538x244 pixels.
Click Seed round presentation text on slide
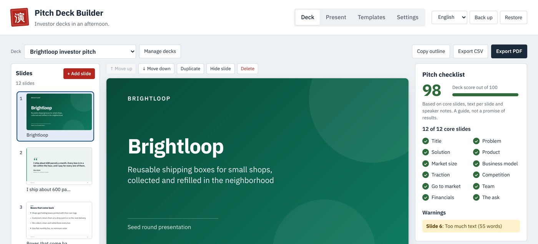(x=159, y=227)
